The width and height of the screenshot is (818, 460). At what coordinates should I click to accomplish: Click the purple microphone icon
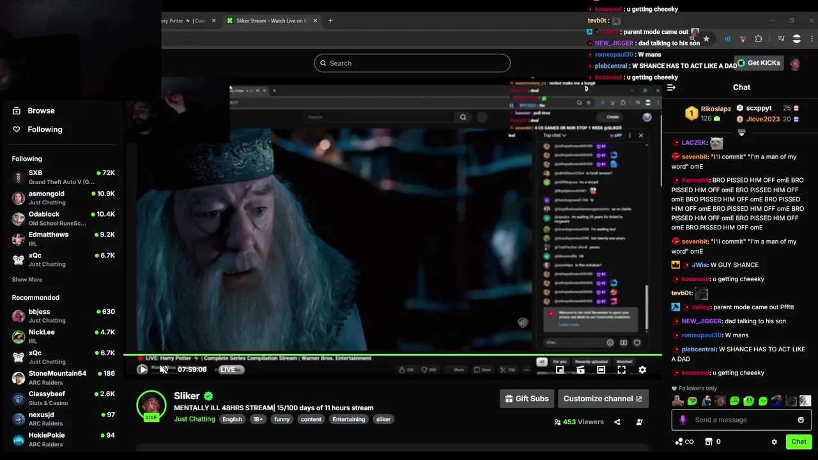pyautogui.click(x=683, y=420)
